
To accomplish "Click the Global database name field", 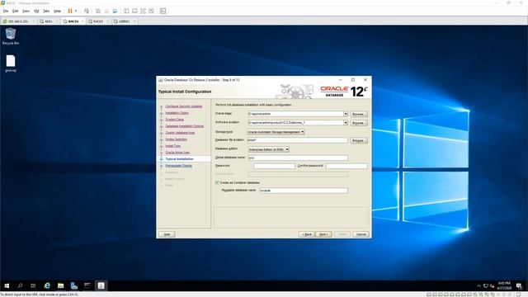I will click(298, 158).
